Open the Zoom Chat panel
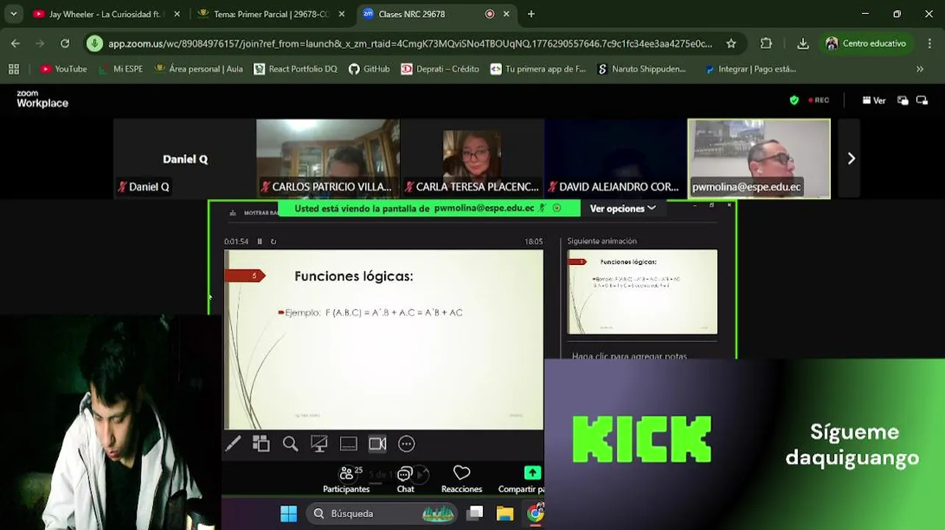Image resolution: width=945 pixels, height=530 pixels. [x=406, y=479]
